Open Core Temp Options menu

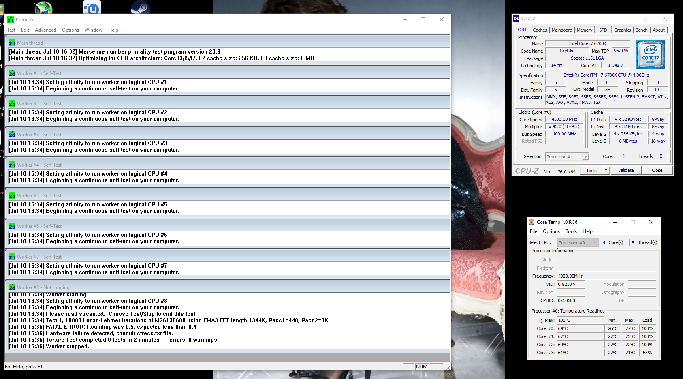tap(551, 231)
